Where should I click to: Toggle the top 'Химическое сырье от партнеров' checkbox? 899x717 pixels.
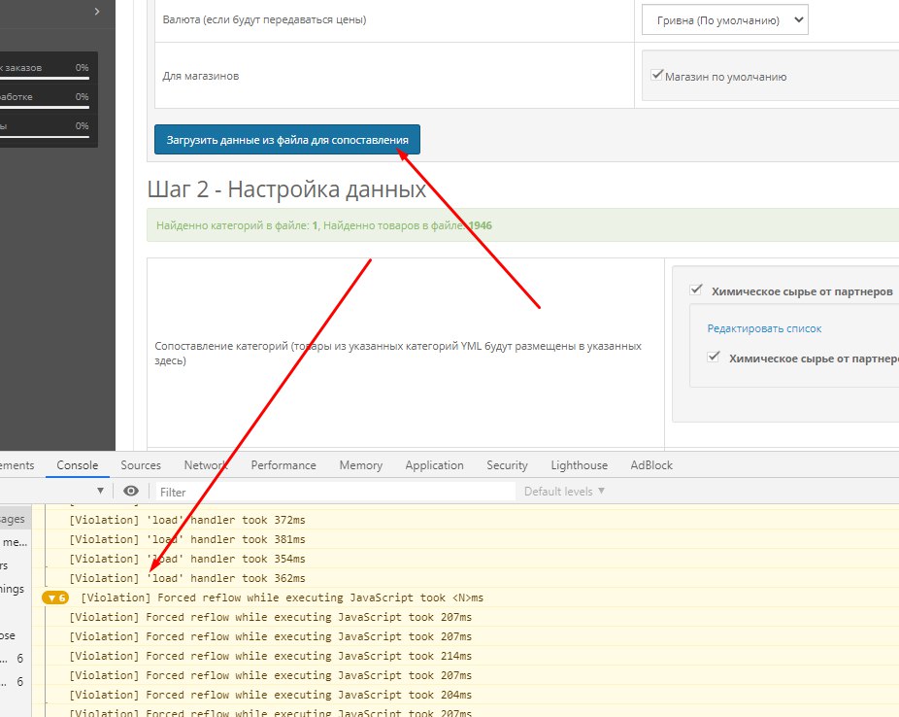click(x=697, y=290)
